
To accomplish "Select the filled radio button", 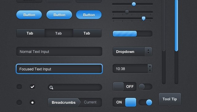I will [32, 103].
